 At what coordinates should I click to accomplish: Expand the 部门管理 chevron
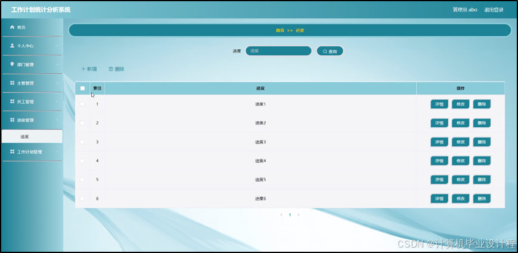coord(57,64)
